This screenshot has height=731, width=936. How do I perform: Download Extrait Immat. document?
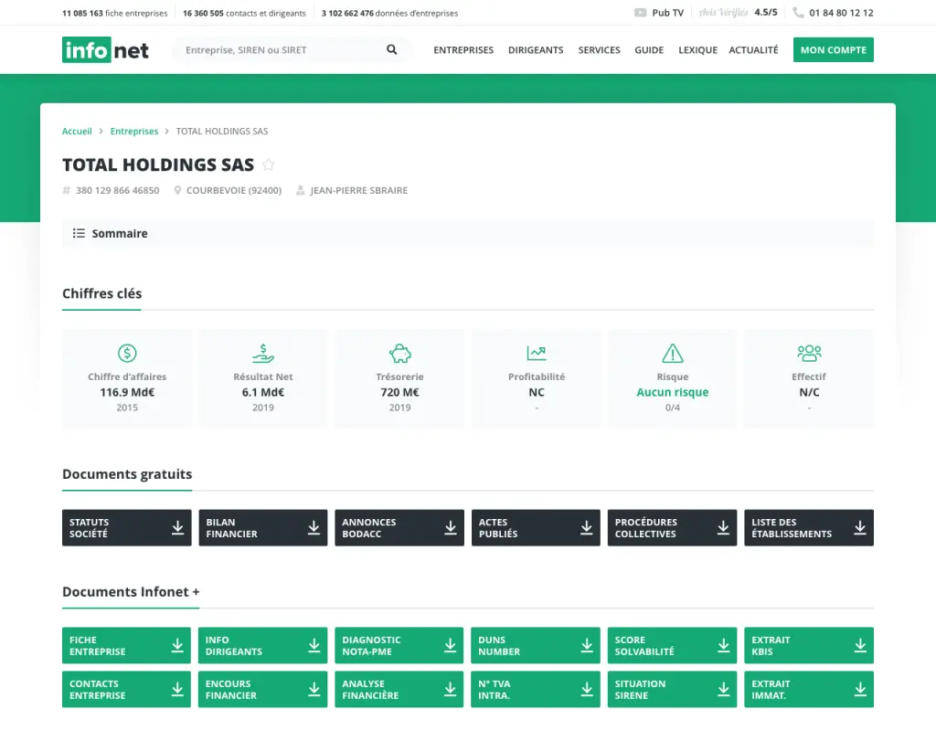[809, 689]
